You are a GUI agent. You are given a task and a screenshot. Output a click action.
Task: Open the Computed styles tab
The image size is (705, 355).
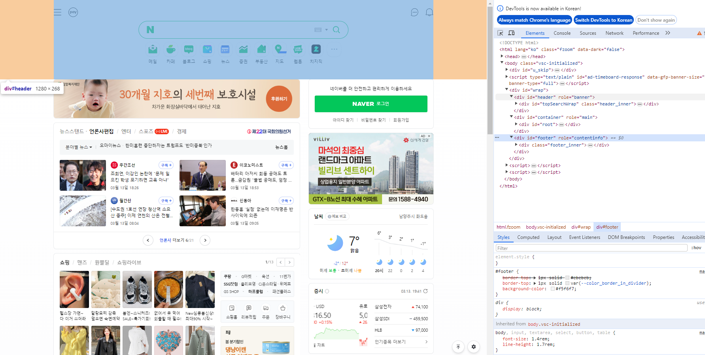click(528, 237)
